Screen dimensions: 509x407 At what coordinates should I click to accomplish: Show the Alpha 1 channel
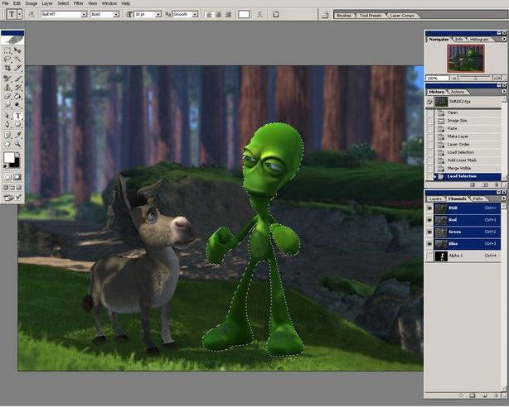pyautogui.click(x=429, y=256)
